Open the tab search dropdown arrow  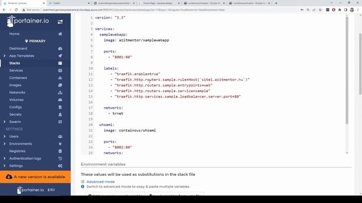pyautogui.click(x=332, y=3)
